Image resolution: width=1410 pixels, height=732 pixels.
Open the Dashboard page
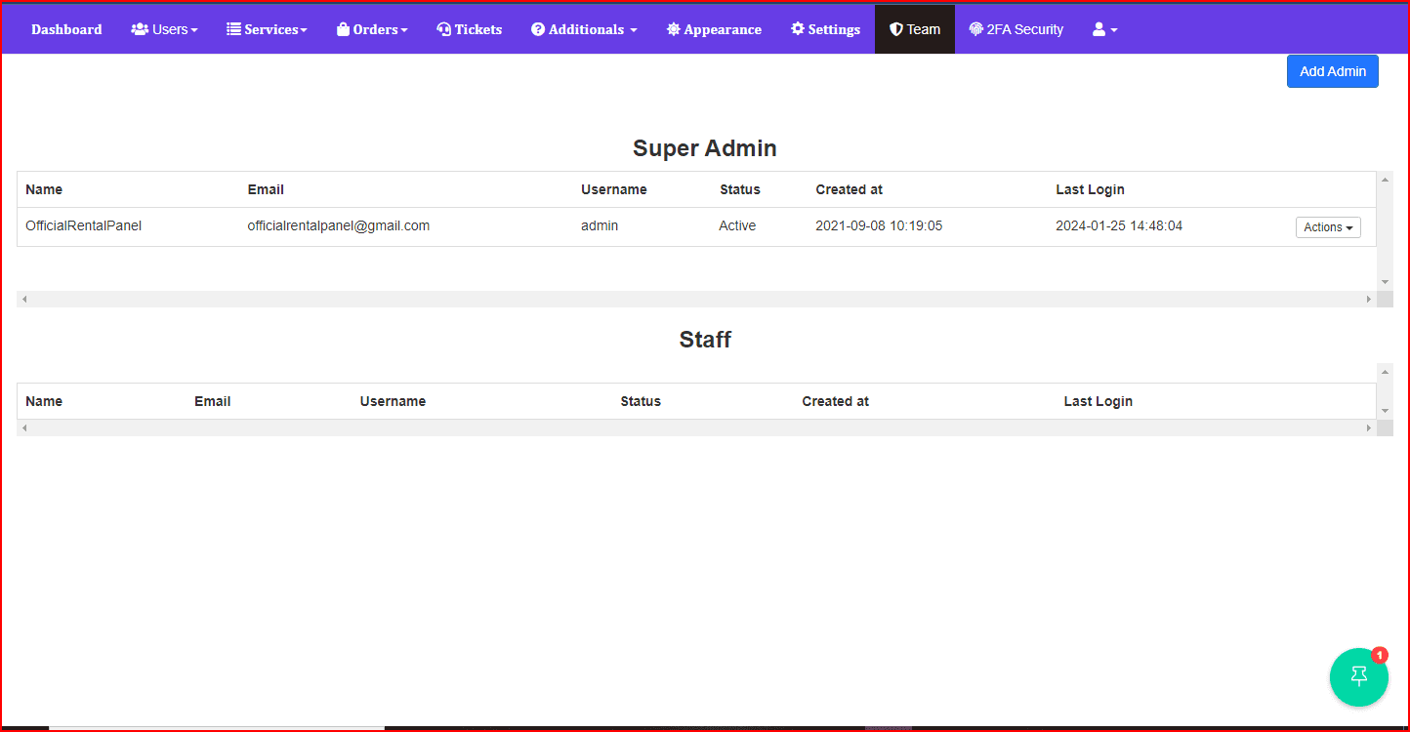click(x=66, y=29)
